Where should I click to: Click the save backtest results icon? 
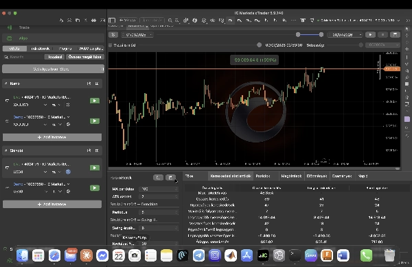point(395,35)
